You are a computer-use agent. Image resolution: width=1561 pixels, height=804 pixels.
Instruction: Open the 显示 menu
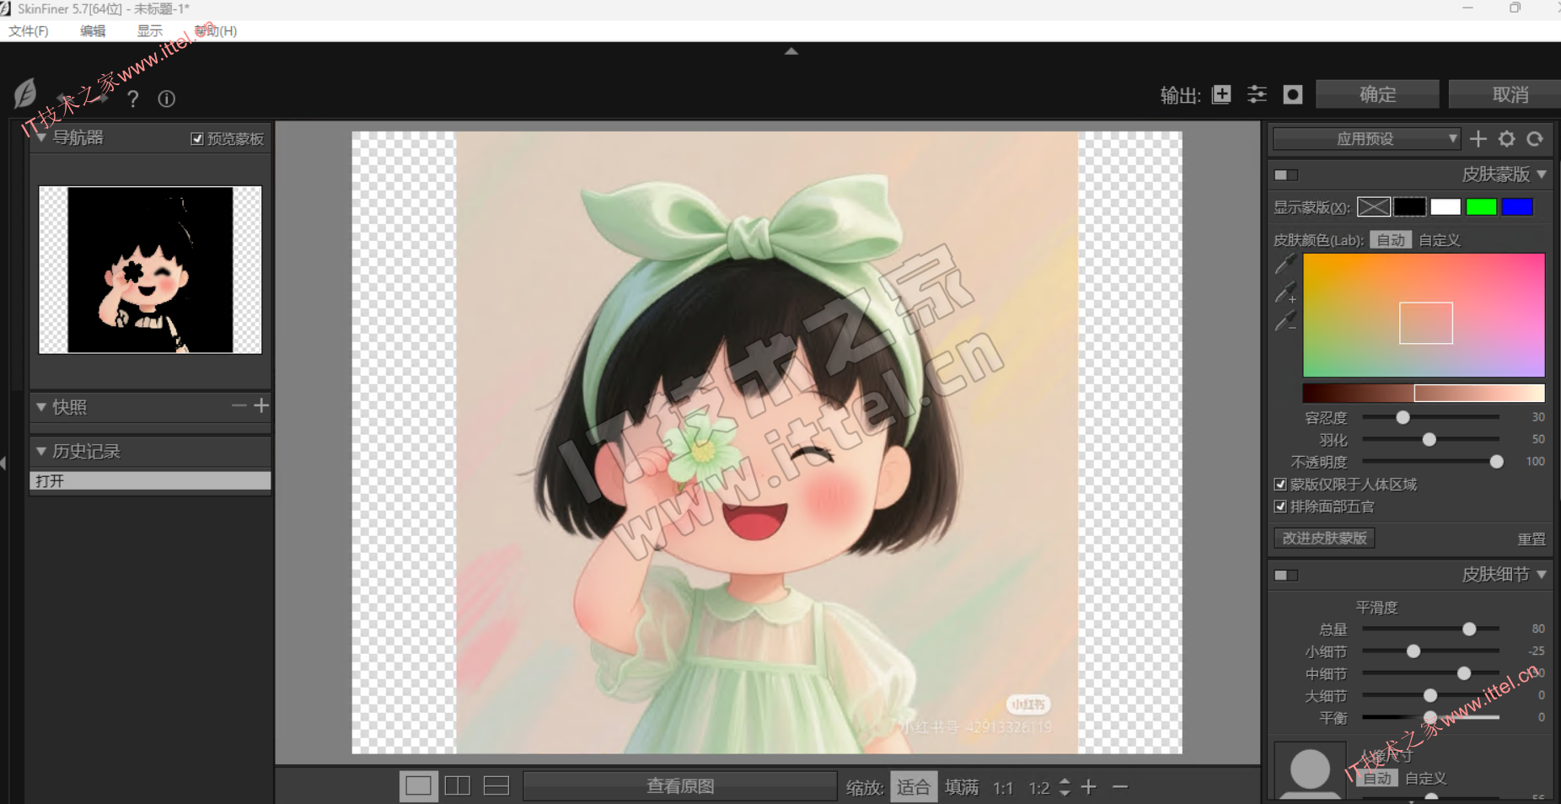pyautogui.click(x=149, y=31)
